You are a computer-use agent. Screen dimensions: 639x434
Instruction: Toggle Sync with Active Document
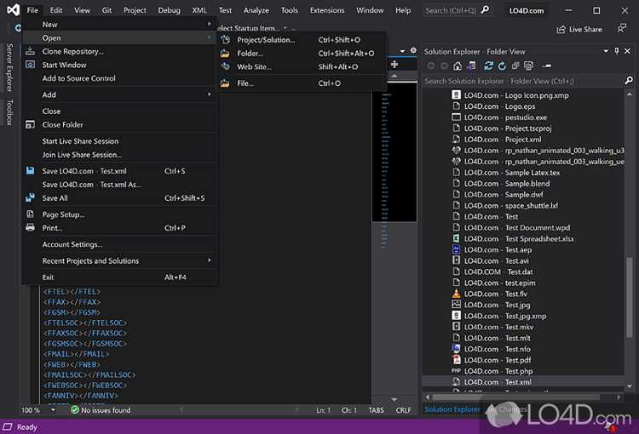tap(488, 66)
